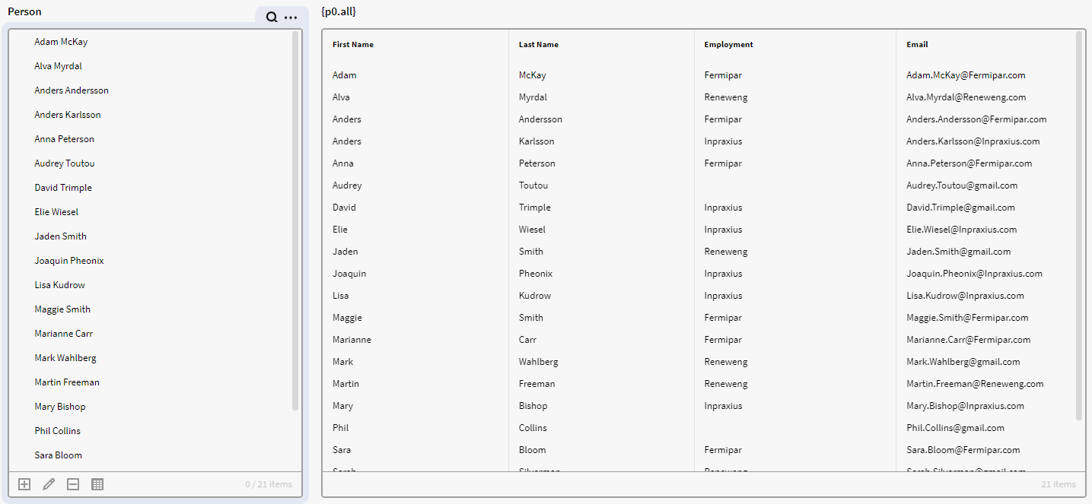This screenshot has height=504, width=1092.
Task: Open the three-dots more options menu
Action: click(291, 17)
